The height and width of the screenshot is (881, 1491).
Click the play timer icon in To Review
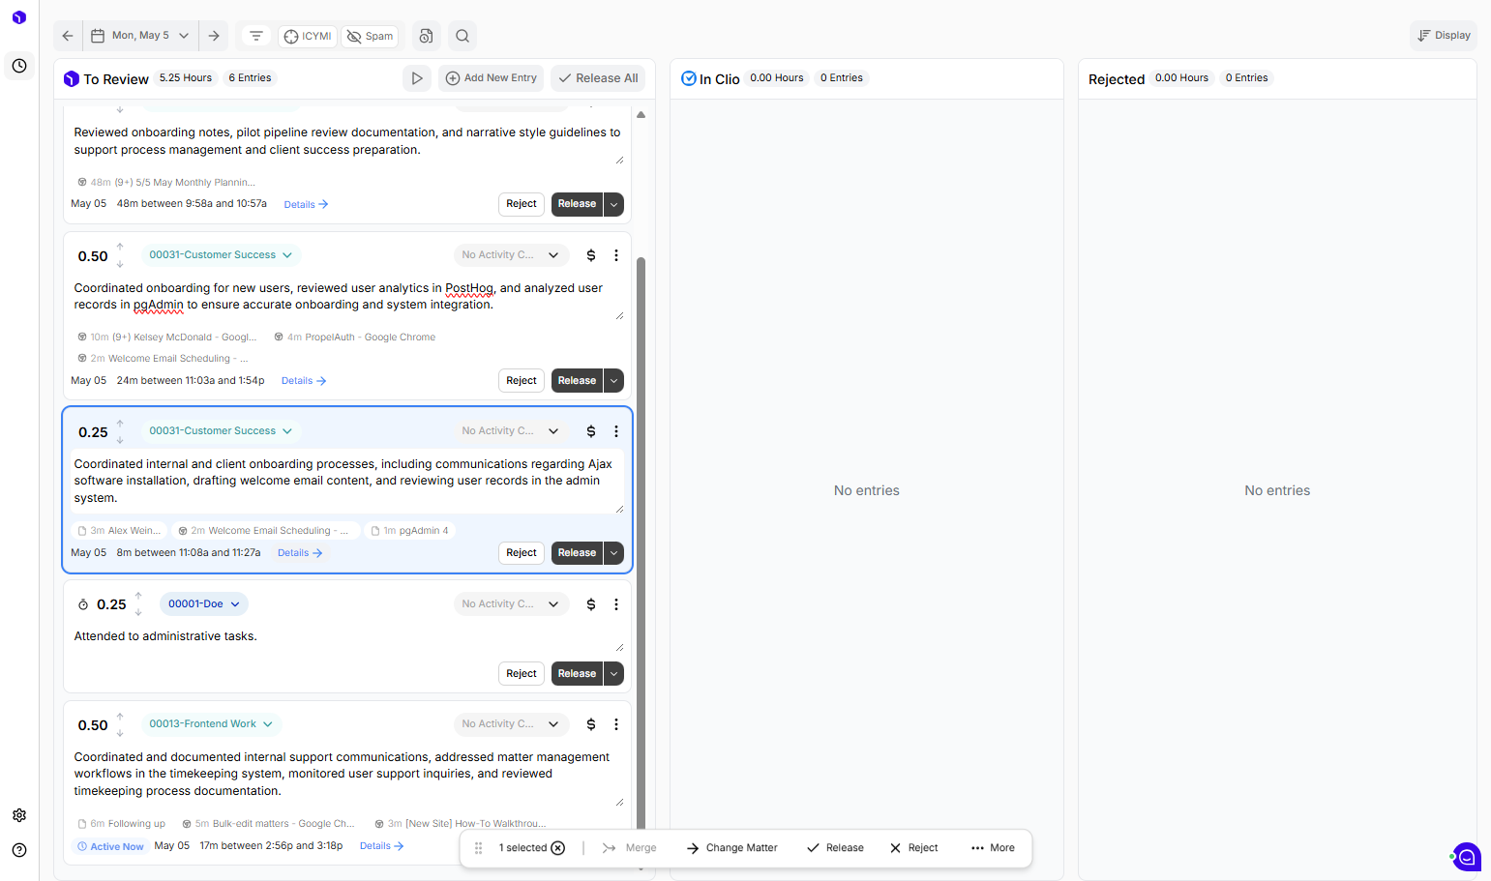(x=417, y=78)
